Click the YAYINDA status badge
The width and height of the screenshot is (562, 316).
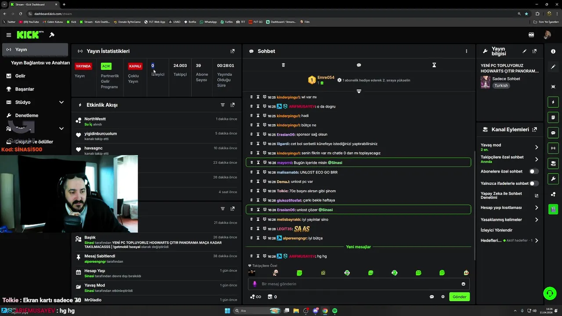click(83, 66)
